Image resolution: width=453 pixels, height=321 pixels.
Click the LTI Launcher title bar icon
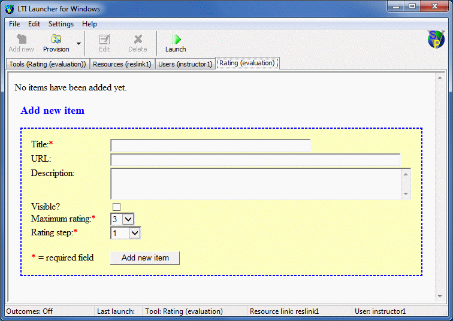10,9
